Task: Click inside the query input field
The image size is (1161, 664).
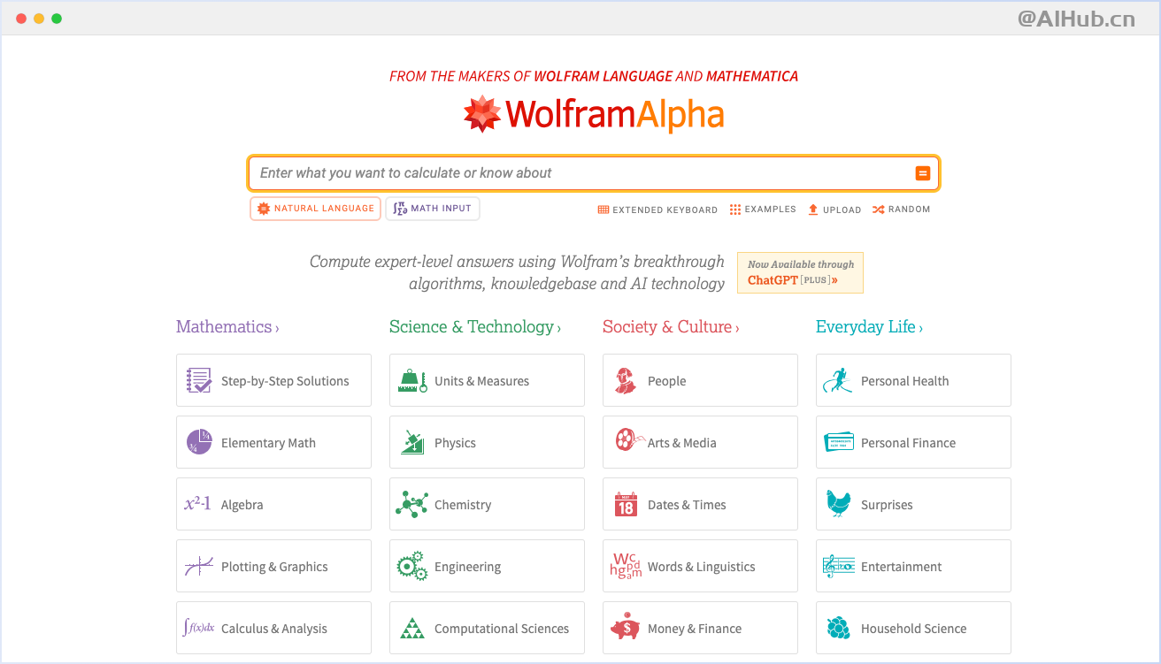Action: coord(584,172)
